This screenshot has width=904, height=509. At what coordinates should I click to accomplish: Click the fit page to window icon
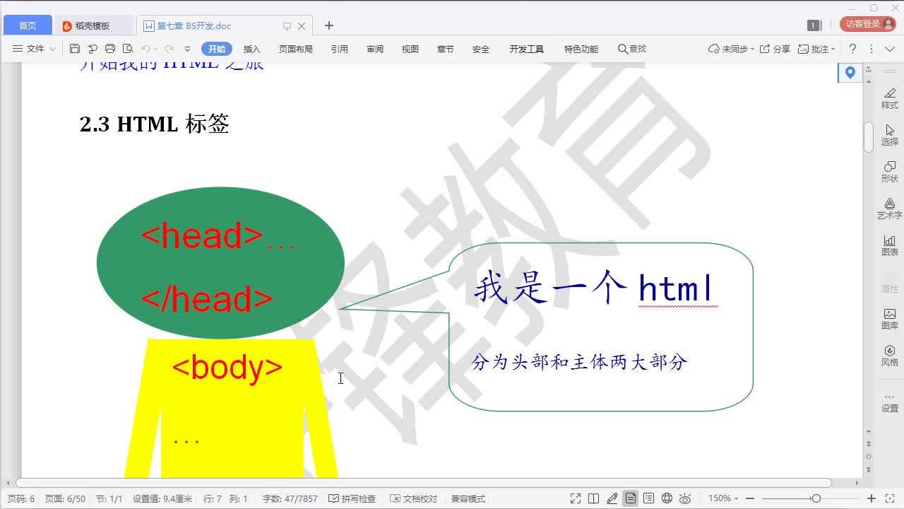pyautogui.click(x=890, y=498)
